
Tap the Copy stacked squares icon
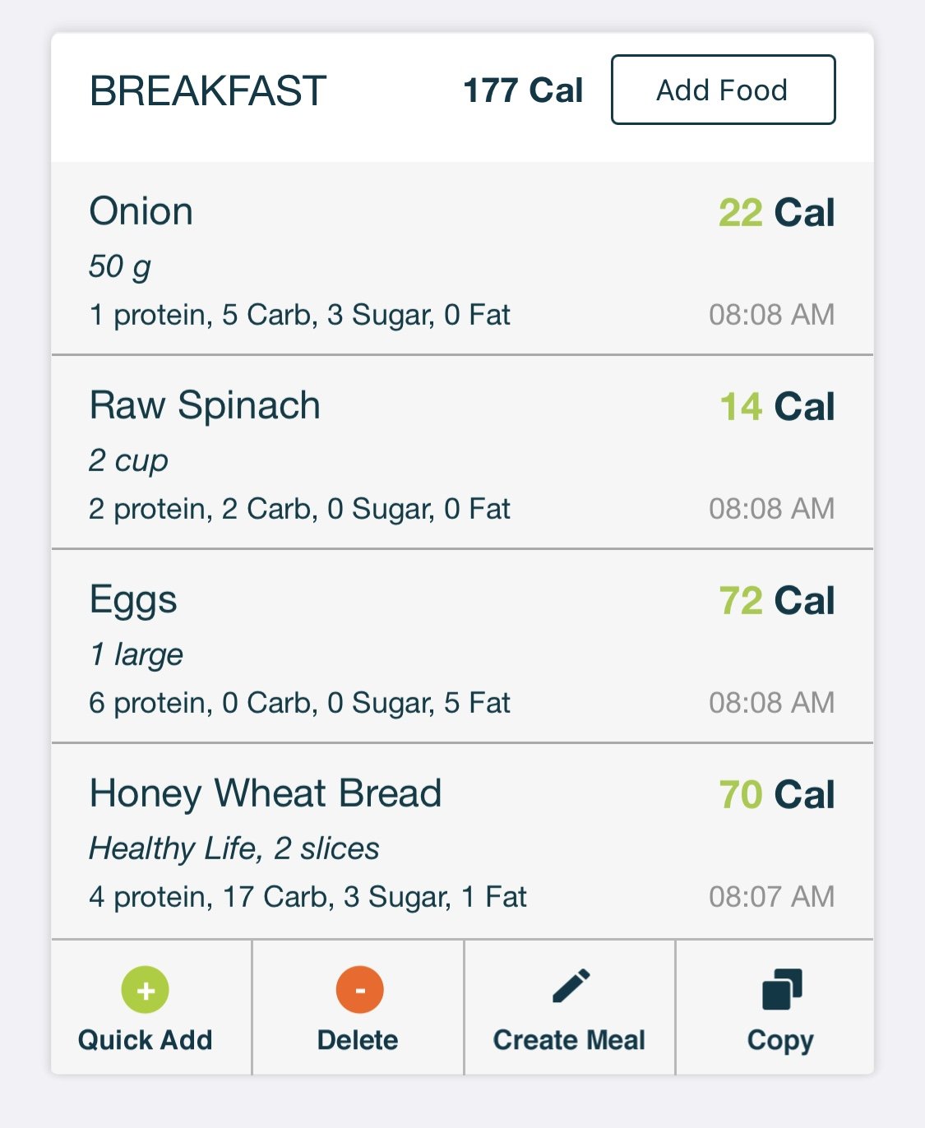pyautogui.click(x=782, y=989)
